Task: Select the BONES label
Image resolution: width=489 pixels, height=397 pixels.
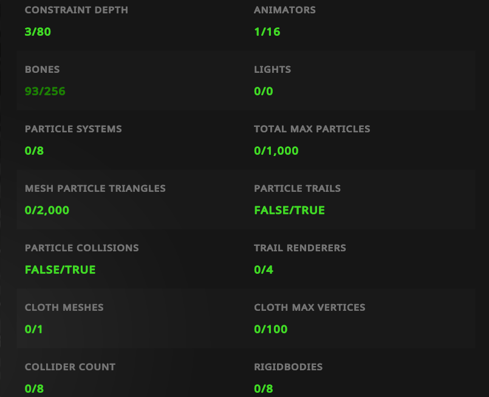Action: (42, 69)
